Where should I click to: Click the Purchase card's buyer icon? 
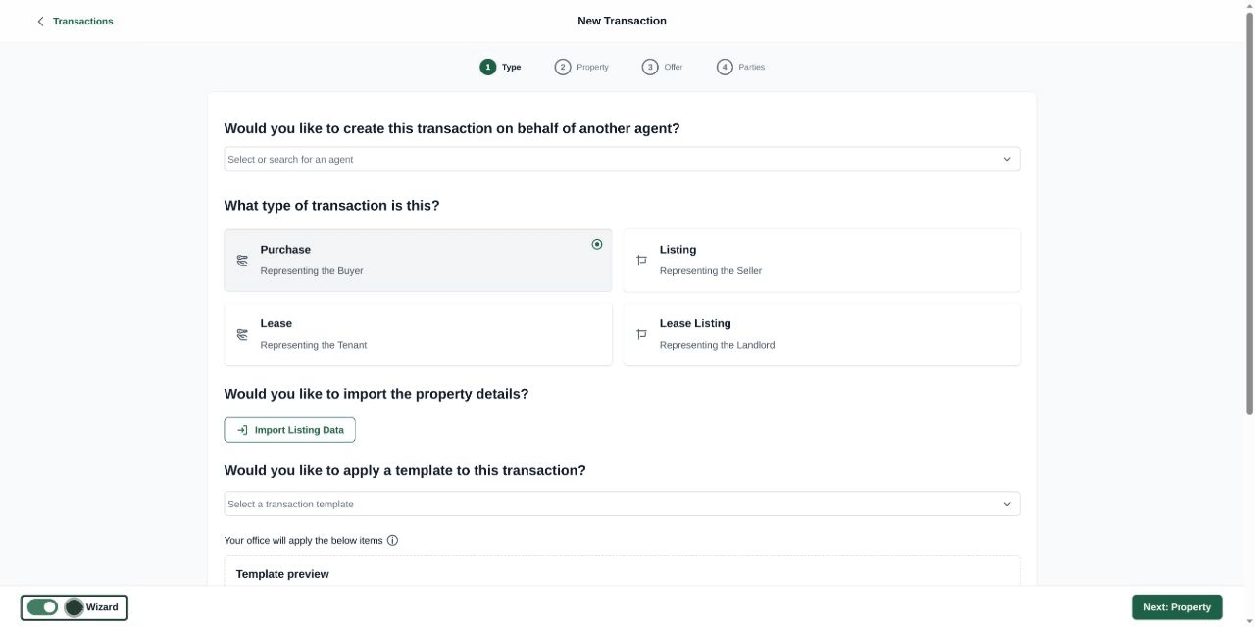242,261
